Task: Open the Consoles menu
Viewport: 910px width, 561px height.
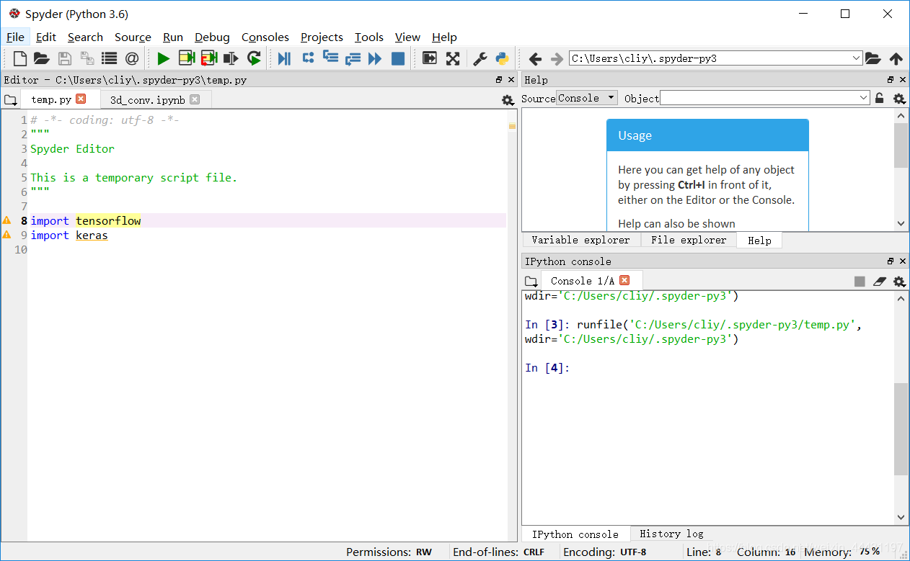Action: point(265,37)
